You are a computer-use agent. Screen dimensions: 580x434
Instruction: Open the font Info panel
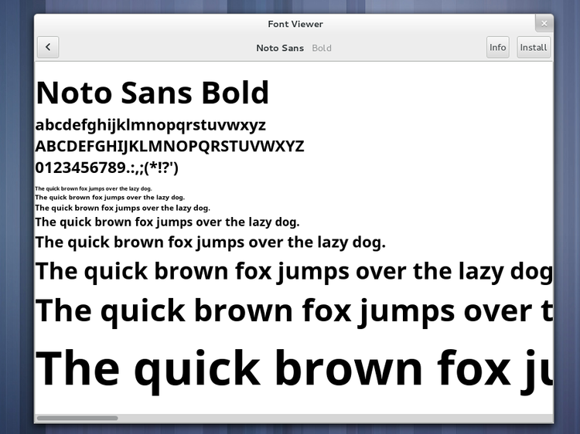tap(497, 47)
